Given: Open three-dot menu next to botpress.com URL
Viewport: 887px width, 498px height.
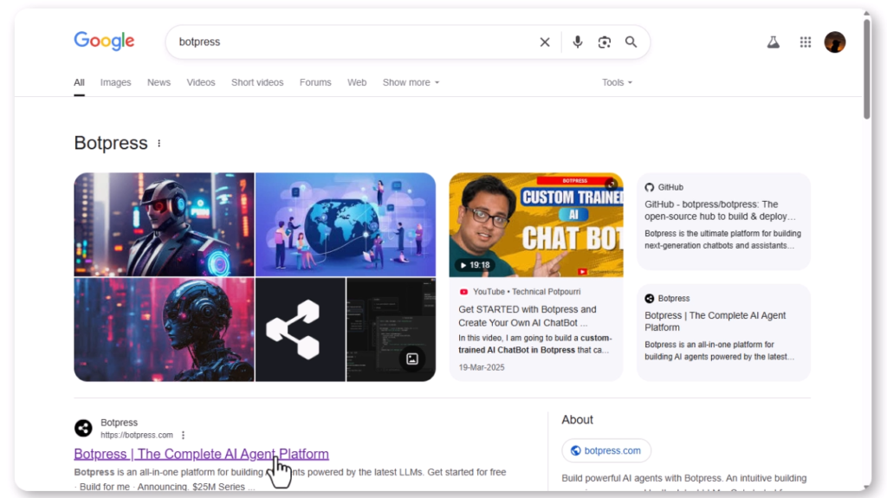Looking at the screenshot, I should point(183,435).
